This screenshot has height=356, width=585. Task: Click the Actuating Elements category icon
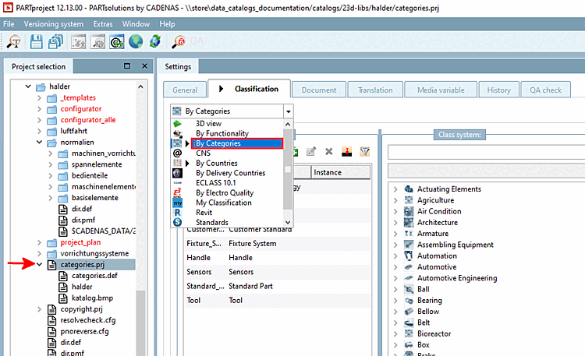tap(409, 189)
